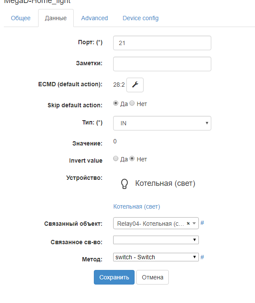Open the Метод dropdown showing switch - Switch

pos(156,257)
